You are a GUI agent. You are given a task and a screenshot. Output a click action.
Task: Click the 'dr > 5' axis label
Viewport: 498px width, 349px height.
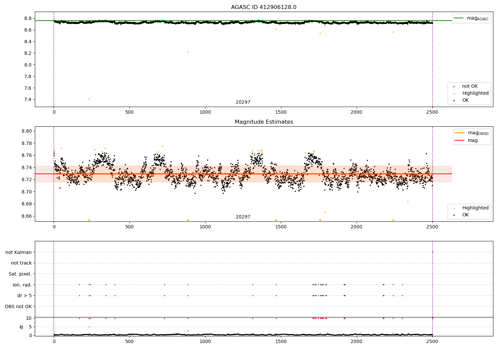click(25, 296)
